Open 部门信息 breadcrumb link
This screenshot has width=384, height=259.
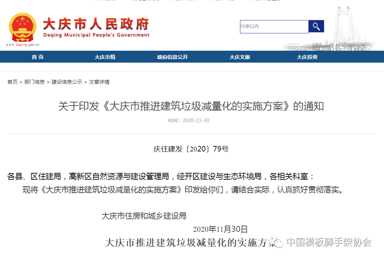(x=34, y=82)
